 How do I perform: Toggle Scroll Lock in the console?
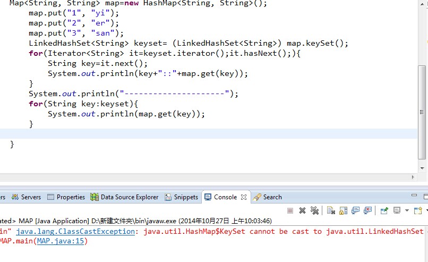[343, 210]
